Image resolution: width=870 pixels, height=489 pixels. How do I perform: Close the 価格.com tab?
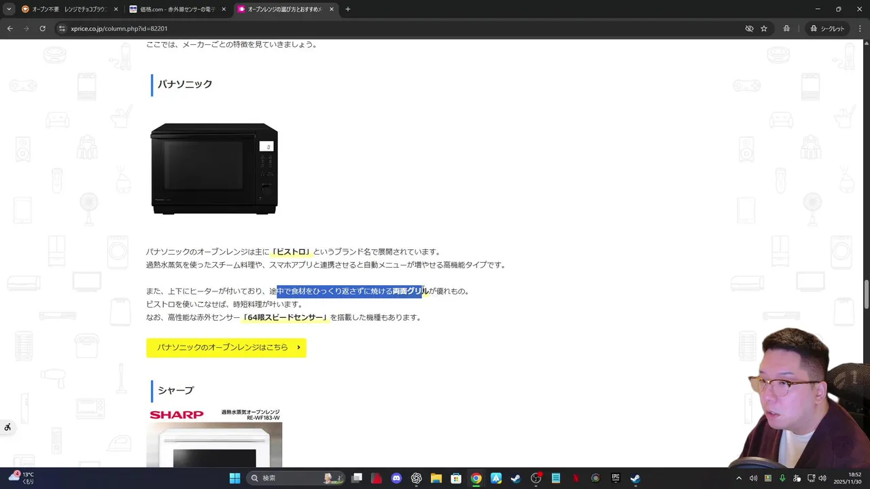224,10
